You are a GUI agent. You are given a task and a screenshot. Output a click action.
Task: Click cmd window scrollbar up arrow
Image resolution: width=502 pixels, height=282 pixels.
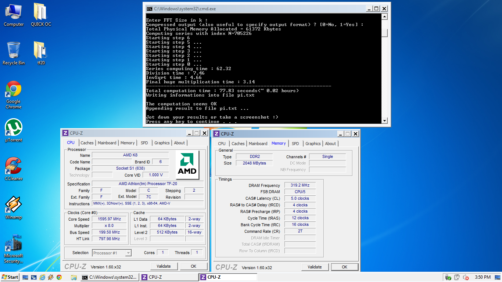[384, 17]
